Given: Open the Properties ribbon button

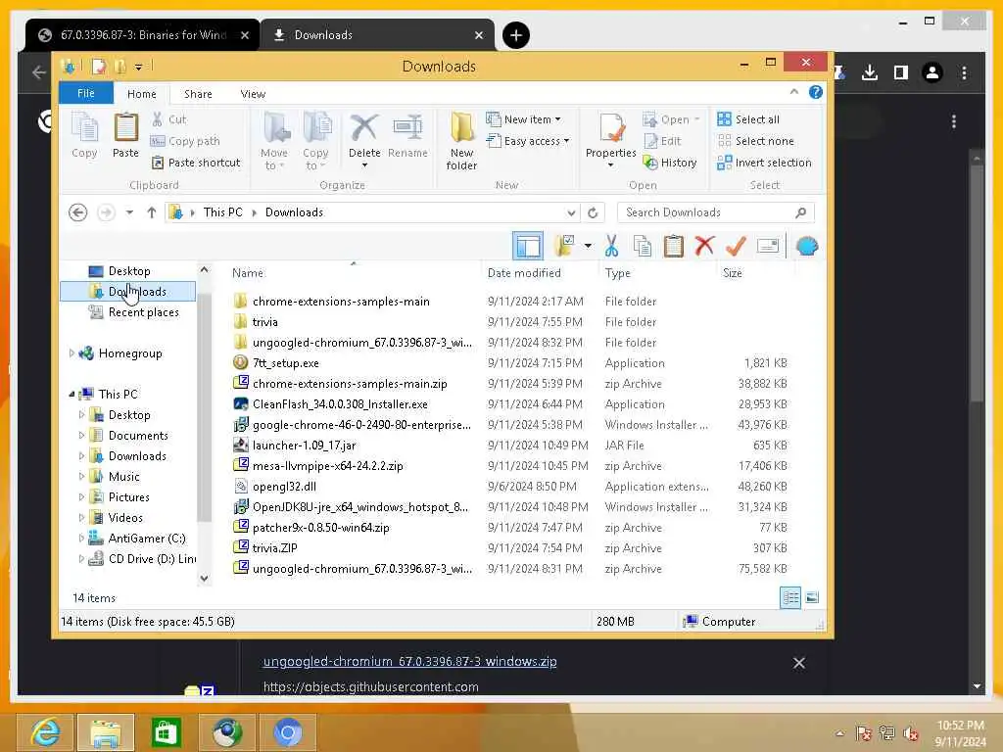Looking at the screenshot, I should point(611,141).
